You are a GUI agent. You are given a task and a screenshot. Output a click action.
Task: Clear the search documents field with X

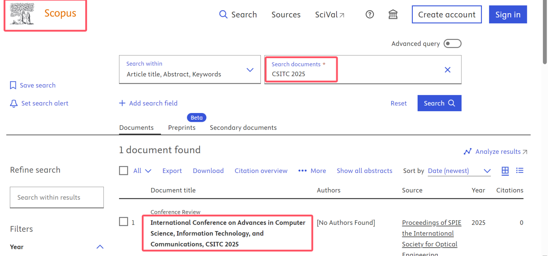click(x=448, y=70)
